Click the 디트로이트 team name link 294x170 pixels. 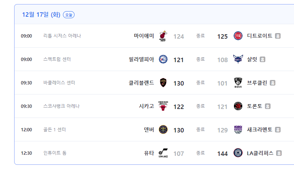coord(259,36)
